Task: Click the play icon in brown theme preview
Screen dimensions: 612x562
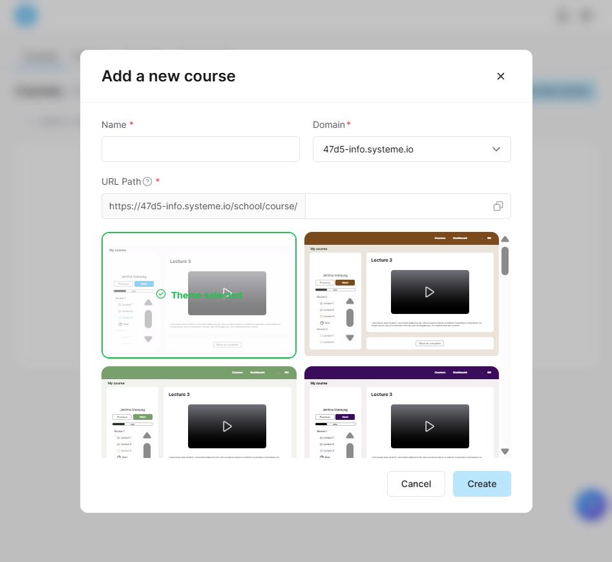Action: (x=429, y=292)
